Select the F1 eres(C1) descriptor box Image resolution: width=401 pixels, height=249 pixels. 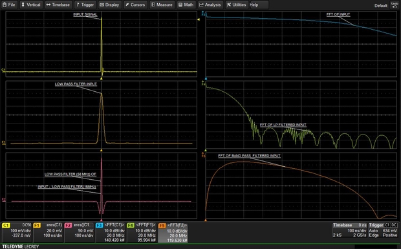[x=48, y=232]
